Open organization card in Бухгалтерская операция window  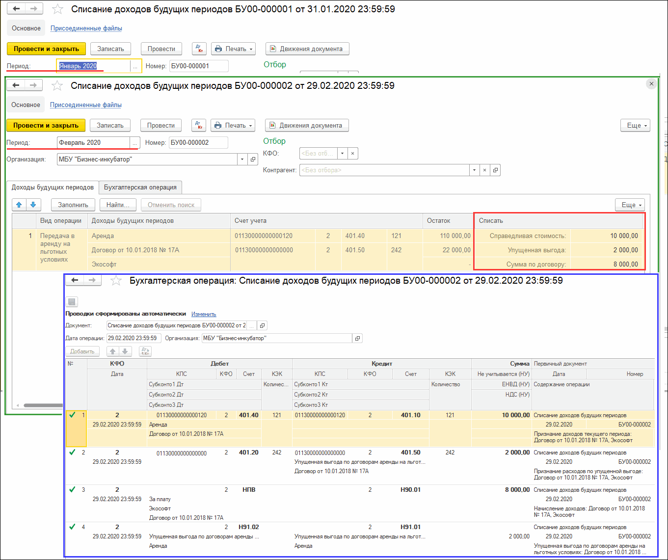point(357,338)
